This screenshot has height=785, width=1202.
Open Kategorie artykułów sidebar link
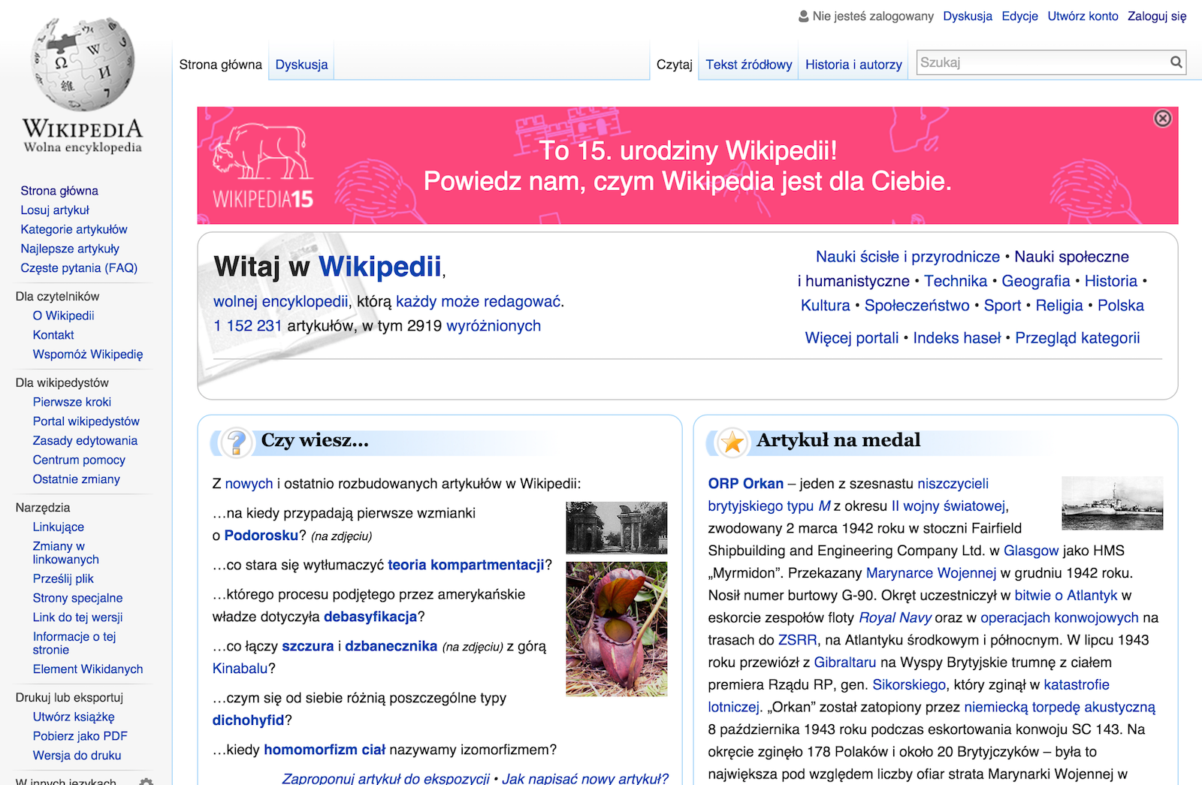74,229
